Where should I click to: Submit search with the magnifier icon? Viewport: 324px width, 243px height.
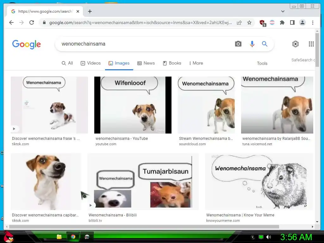pos(265,44)
